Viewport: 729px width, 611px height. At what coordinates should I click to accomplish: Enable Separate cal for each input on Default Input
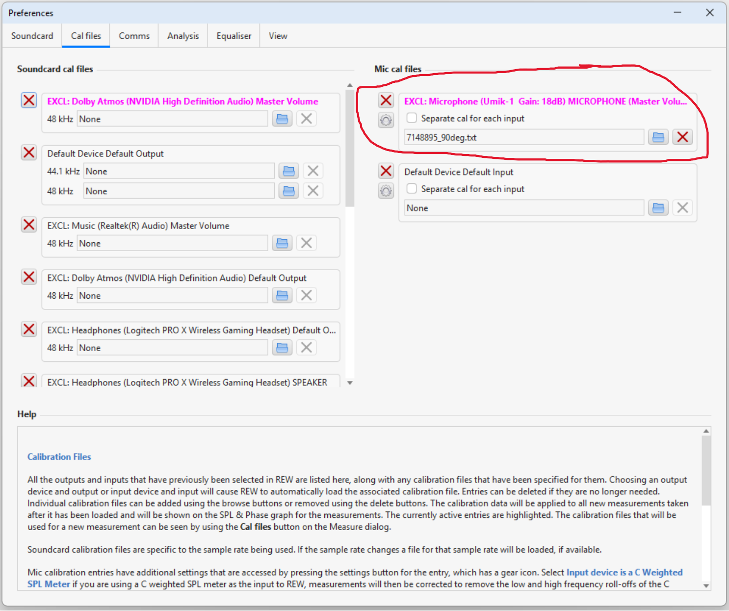(412, 189)
